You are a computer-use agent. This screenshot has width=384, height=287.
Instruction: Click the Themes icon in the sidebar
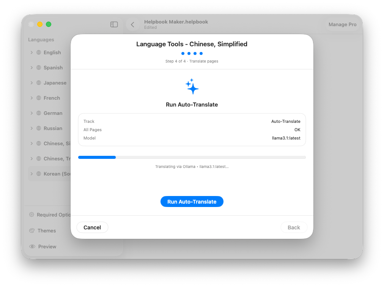point(33,231)
